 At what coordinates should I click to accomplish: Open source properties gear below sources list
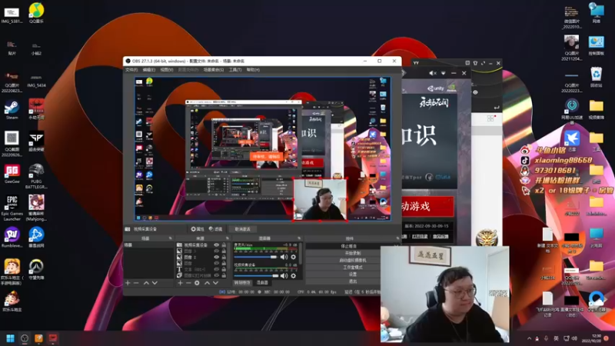click(x=197, y=283)
